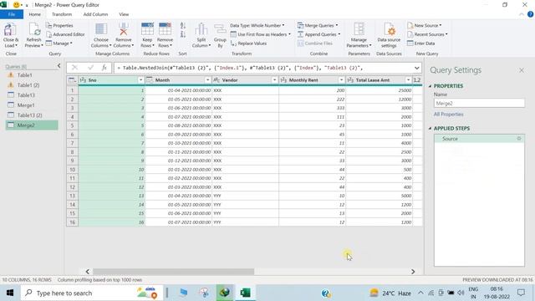This screenshot has height=301, width=535.
Task: Collapse the APPLIED STEPS section
Action: coord(430,129)
